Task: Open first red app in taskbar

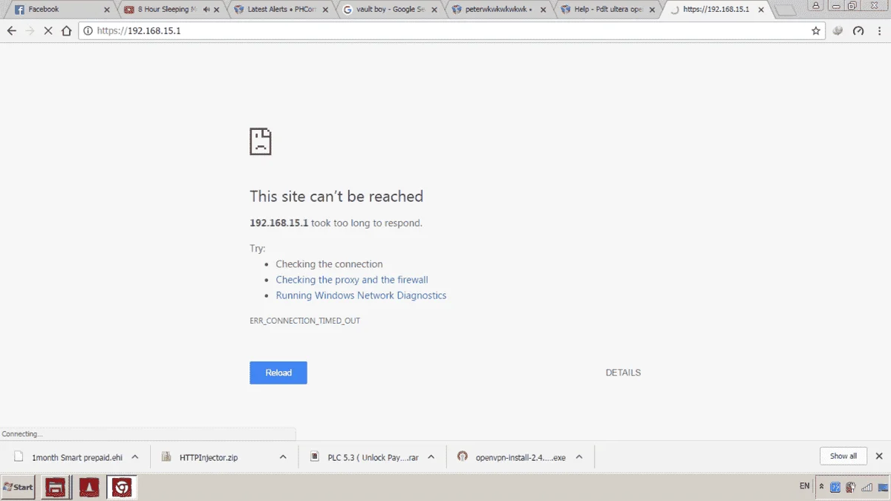Action: click(56, 487)
